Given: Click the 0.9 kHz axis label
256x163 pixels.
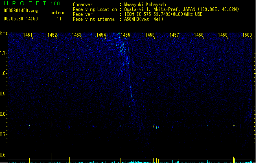Looking at the screenshot, I should coord(3,94).
